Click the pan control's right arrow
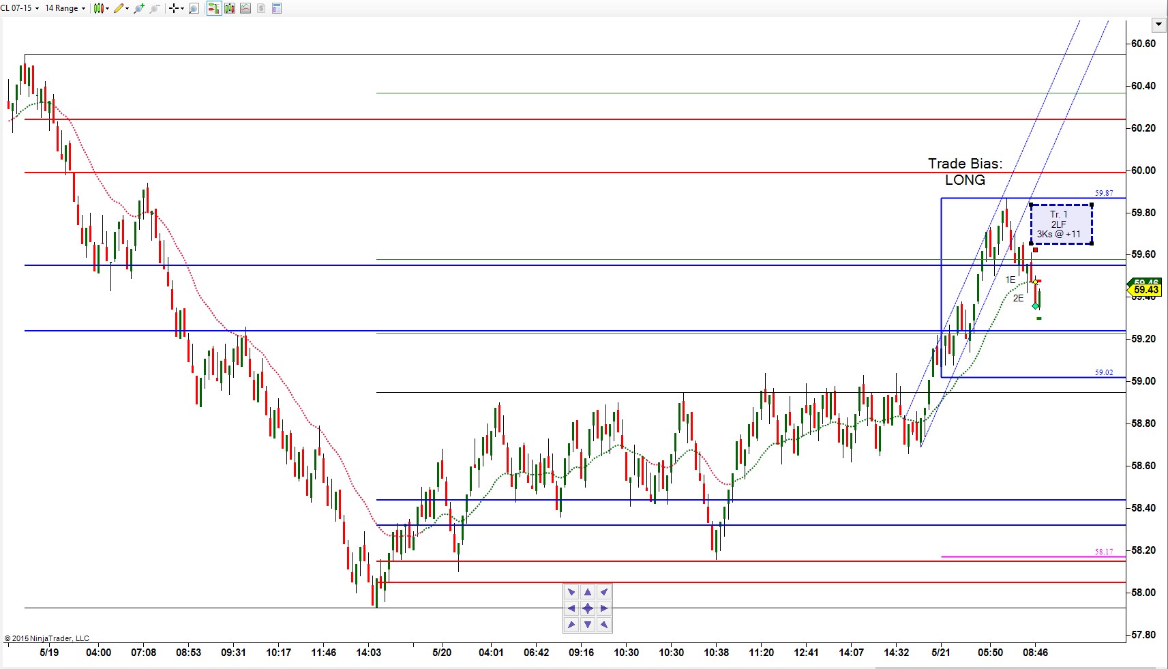1168x669 pixels. coord(604,608)
